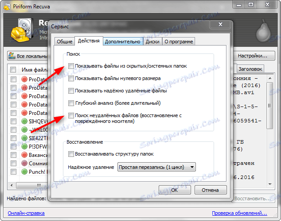Open the Онлайн-справка link

tap(26, 213)
